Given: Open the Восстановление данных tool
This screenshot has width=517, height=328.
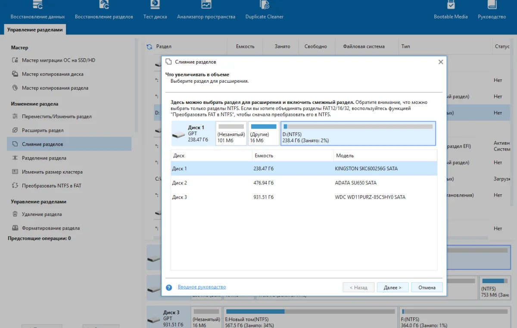Looking at the screenshot, I should pyautogui.click(x=37, y=10).
